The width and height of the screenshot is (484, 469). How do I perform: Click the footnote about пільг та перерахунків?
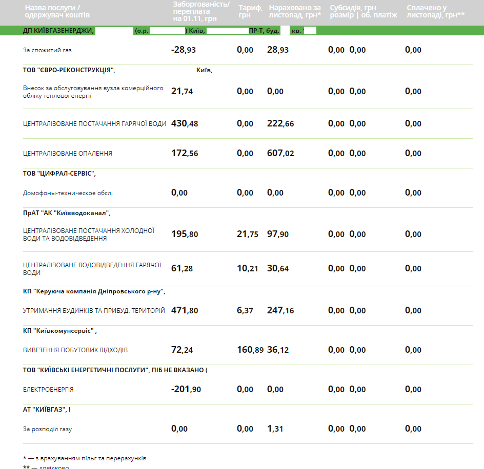[85, 459]
